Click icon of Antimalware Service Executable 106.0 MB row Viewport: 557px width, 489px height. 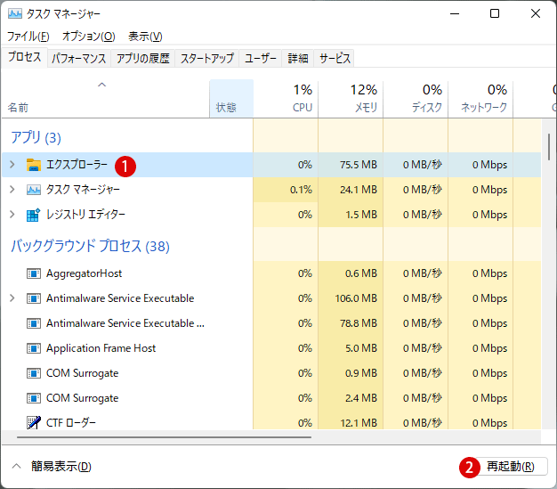coord(34,298)
